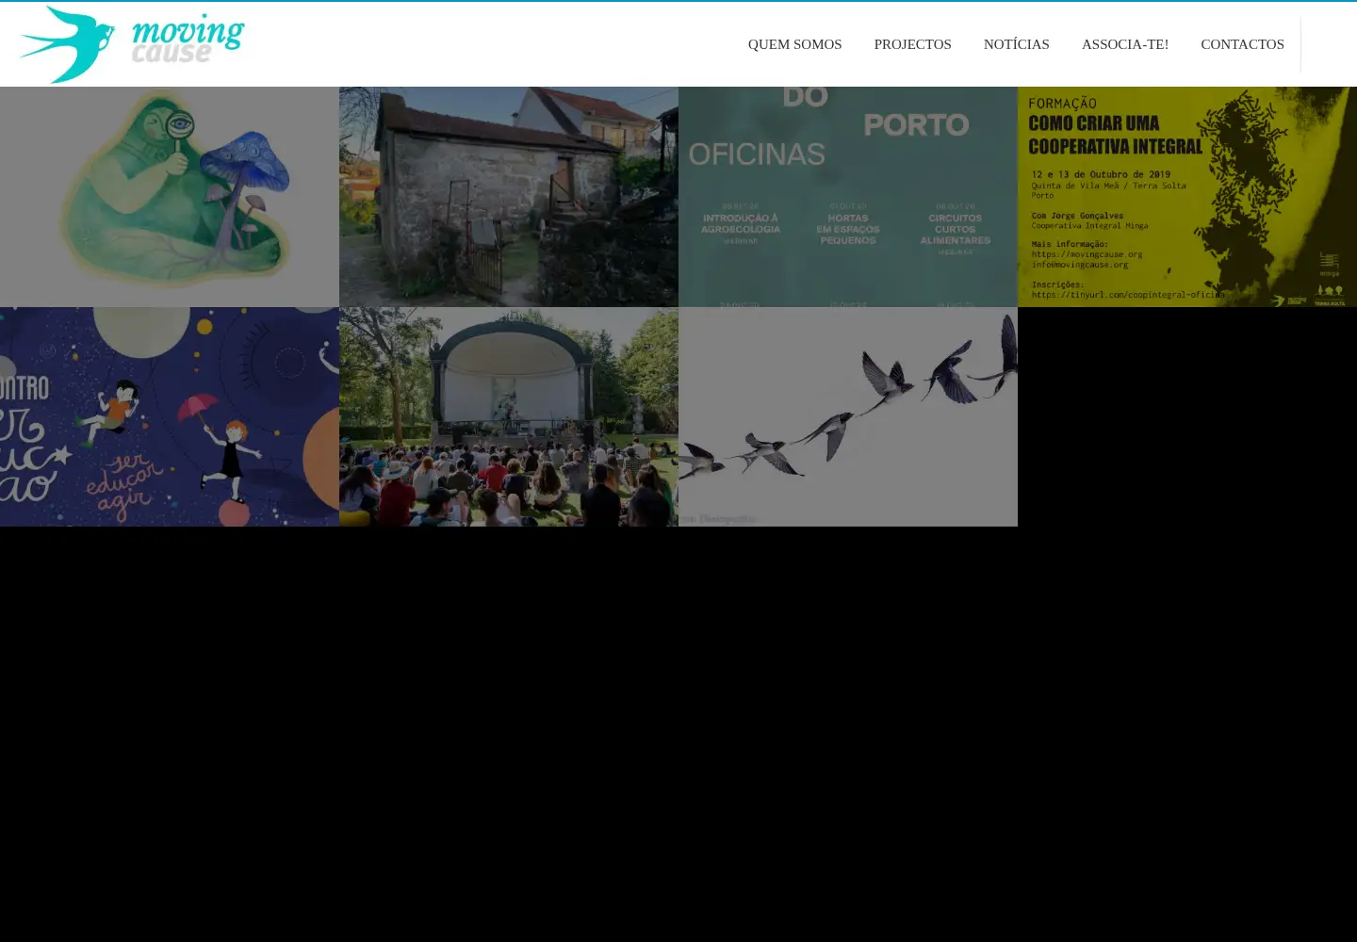The image size is (1357, 942).
Task: Open the green creature with mushrooms thumbnail
Action: click(170, 197)
